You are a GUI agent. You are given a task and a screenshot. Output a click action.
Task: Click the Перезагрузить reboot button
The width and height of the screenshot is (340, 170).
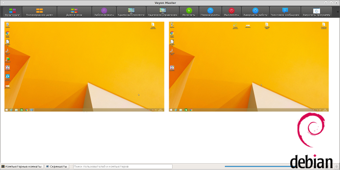tap(210, 12)
